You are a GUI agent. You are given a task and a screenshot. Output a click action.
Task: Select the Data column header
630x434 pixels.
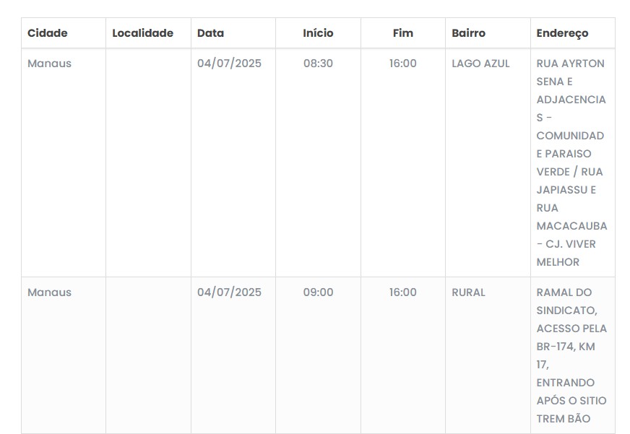point(211,33)
